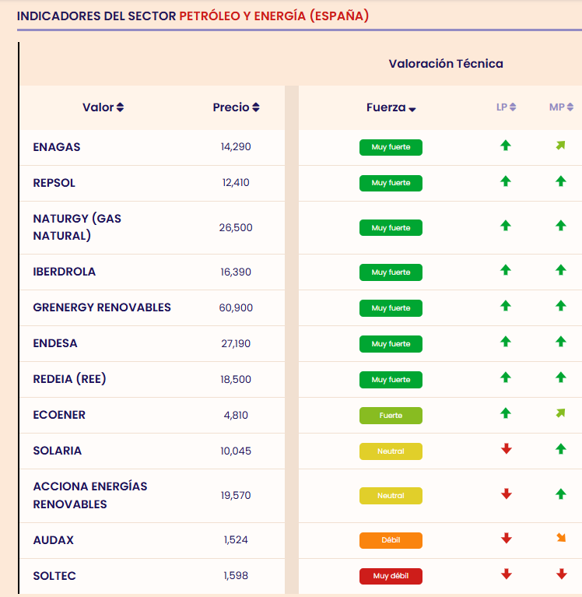Screen dimensions: 582x597
Task: Open the REPSOL stock link
Action: (x=54, y=183)
